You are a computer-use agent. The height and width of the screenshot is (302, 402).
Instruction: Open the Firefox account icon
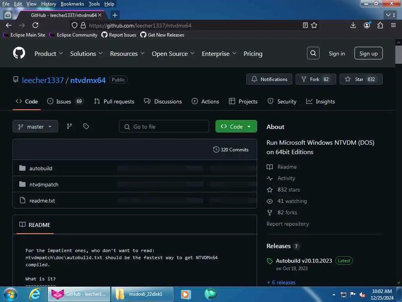pos(367,25)
